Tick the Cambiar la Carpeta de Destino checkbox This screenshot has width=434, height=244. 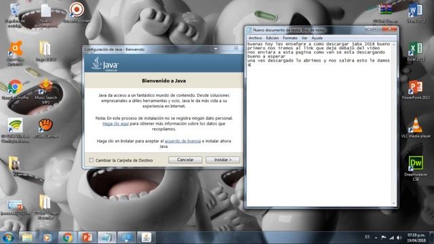pyautogui.click(x=92, y=160)
